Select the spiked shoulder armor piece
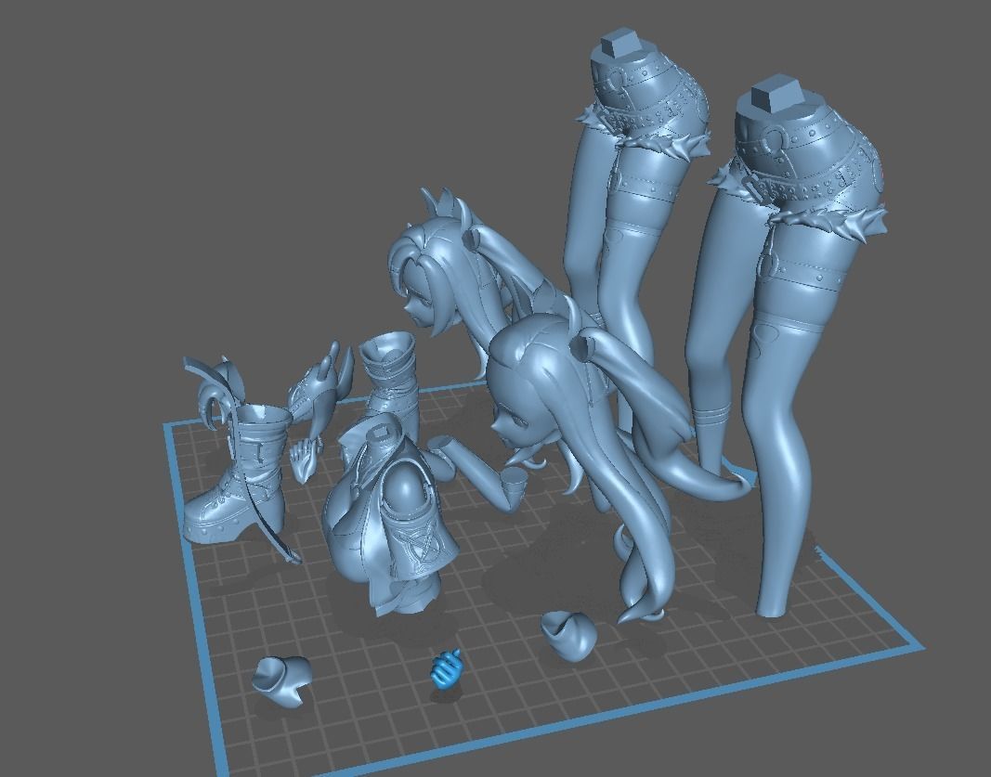991x777 pixels. tap(322, 388)
